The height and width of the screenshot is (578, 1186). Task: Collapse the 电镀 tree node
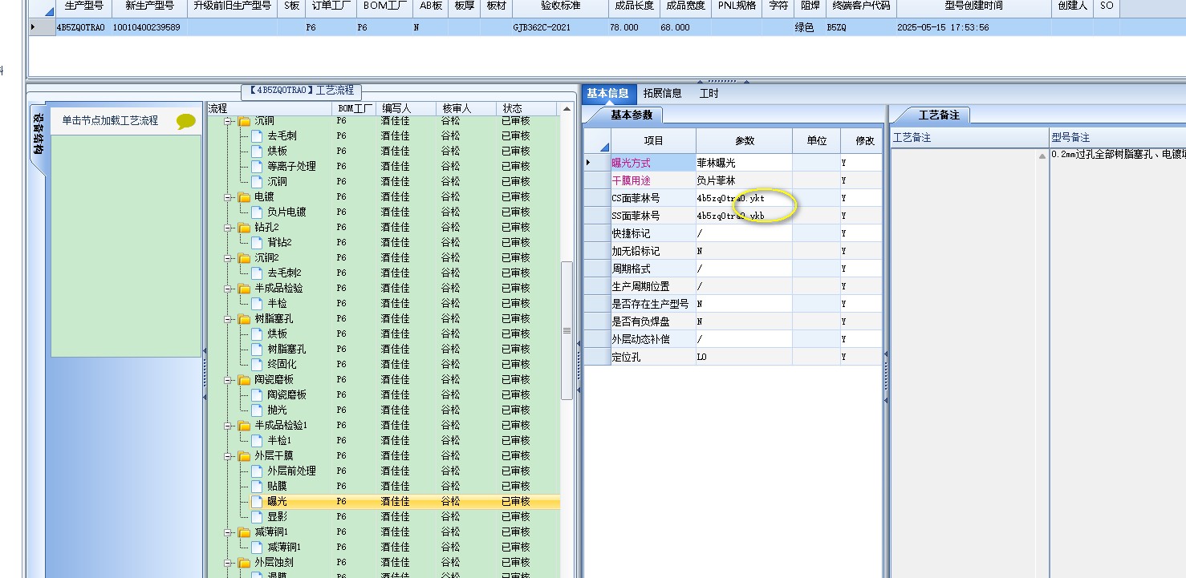click(x=228, y=197)
